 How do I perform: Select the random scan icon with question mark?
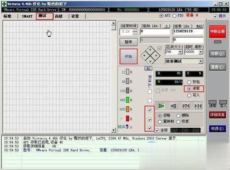tap(186, 106)
